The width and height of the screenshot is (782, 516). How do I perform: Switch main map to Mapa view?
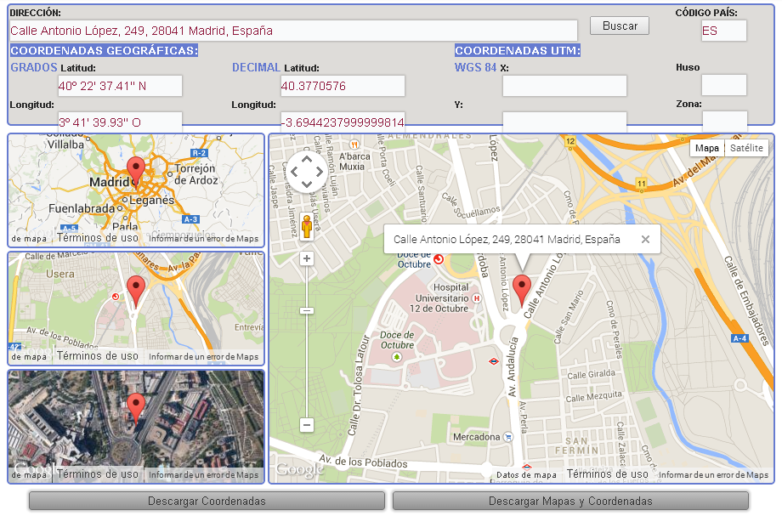[706, 148]
